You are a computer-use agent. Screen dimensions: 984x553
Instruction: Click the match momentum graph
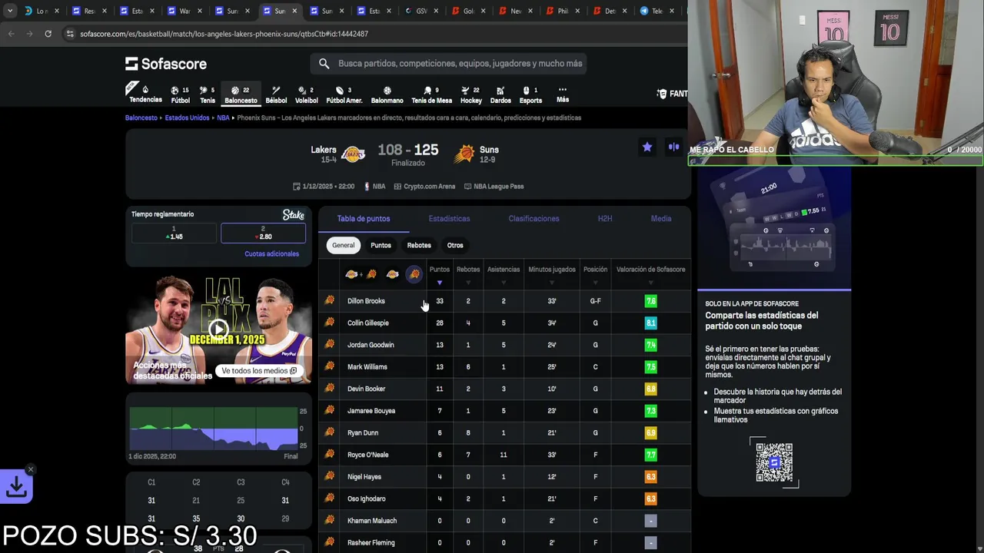point(214,429)
